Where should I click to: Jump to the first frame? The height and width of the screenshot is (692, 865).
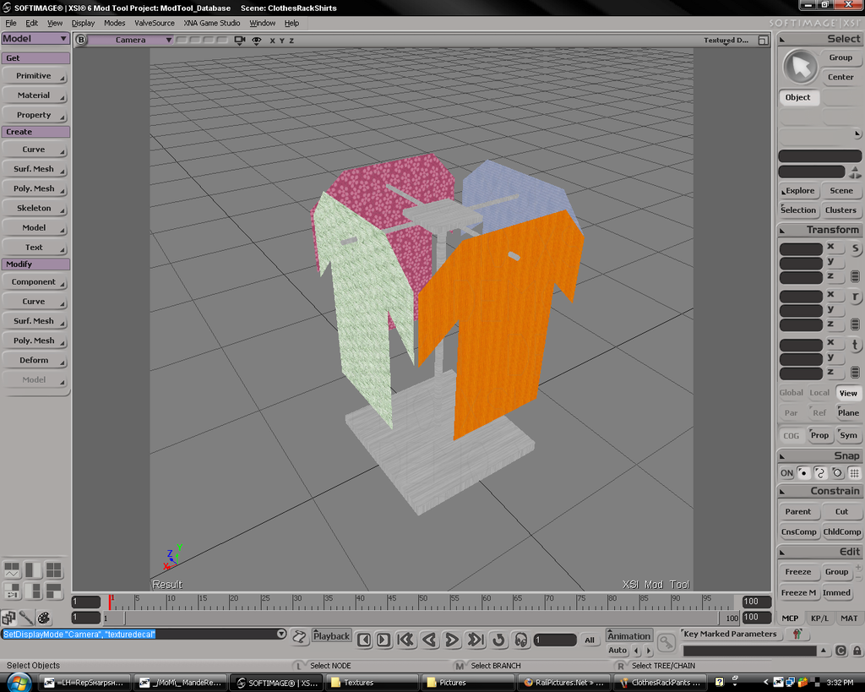(x=406, y=640)
